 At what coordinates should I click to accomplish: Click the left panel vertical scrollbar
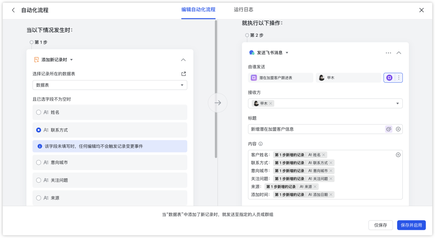click(x=216, y=89)
